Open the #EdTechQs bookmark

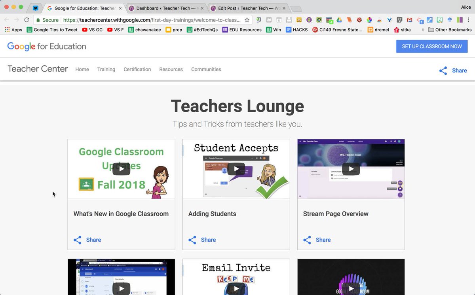(202, 30)
